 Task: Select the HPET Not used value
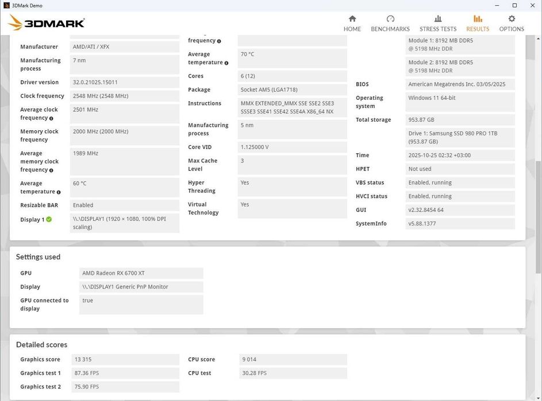click(x=460, y=169)
